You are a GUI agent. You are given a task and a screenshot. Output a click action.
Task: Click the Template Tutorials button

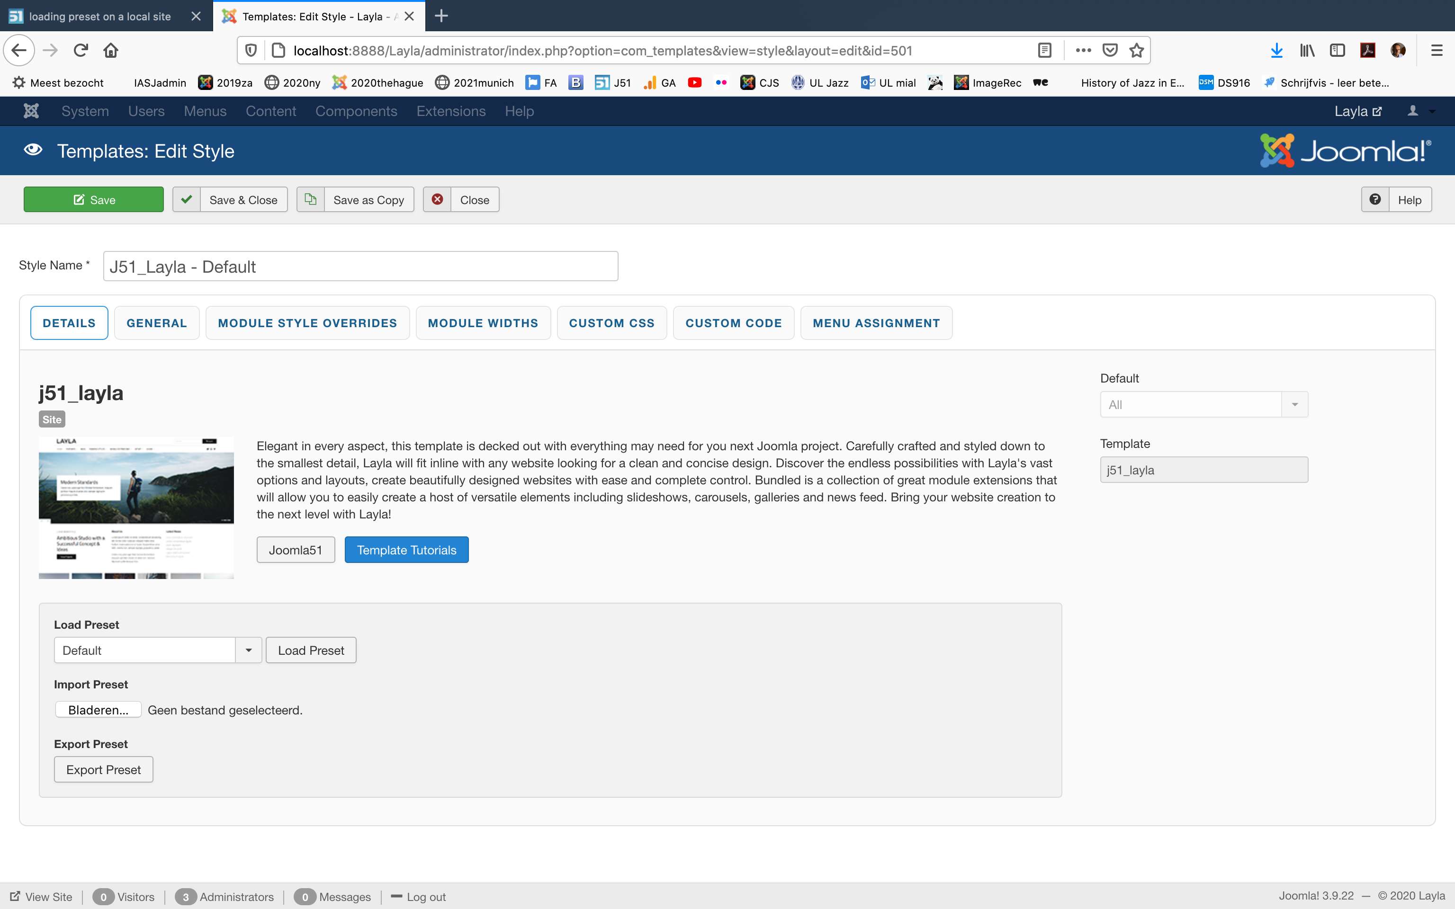point(406,550)
